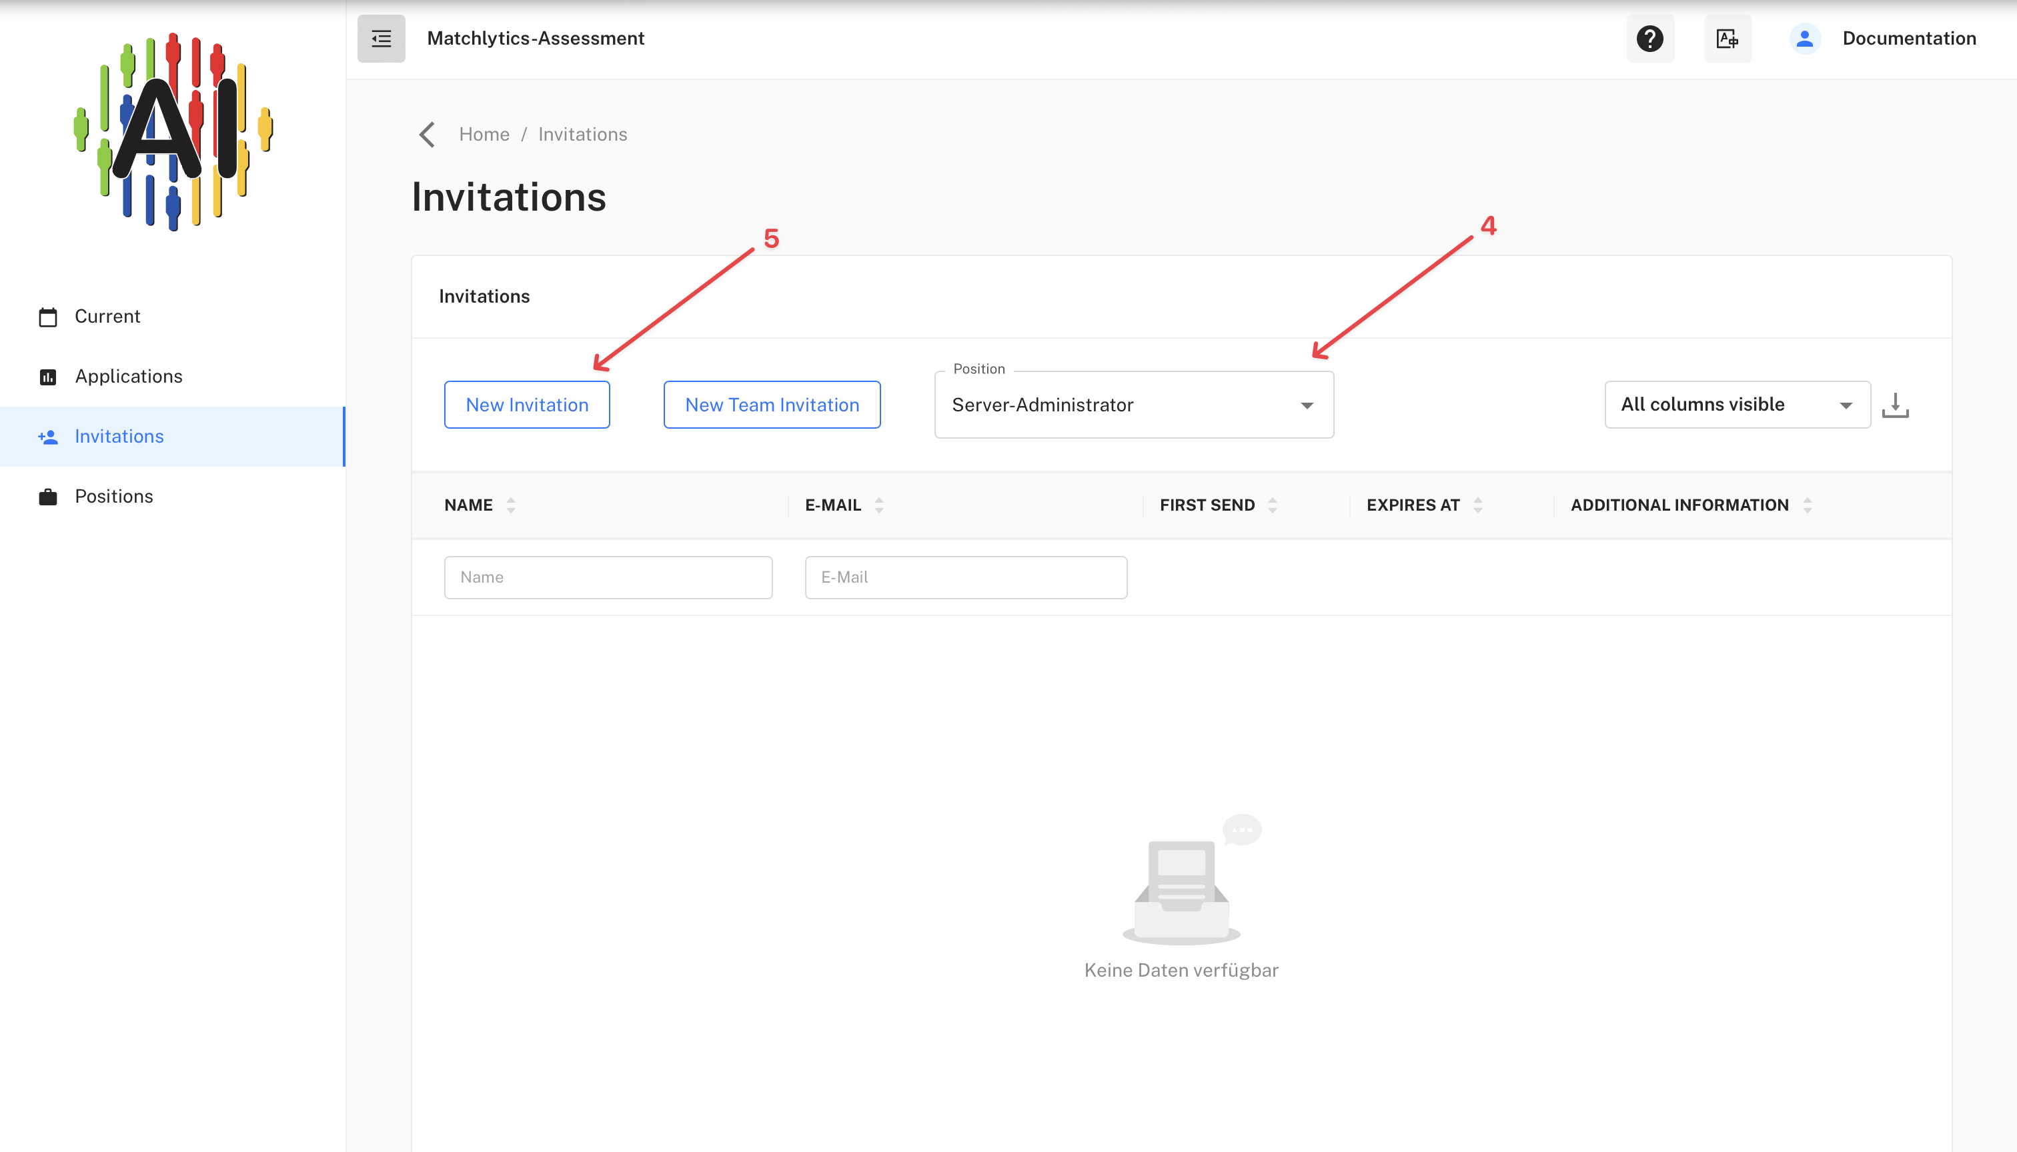The width and height of the screenshot is (2017, 1152).
Task: Go to Current in sidebar
Action: pos(173,317)
